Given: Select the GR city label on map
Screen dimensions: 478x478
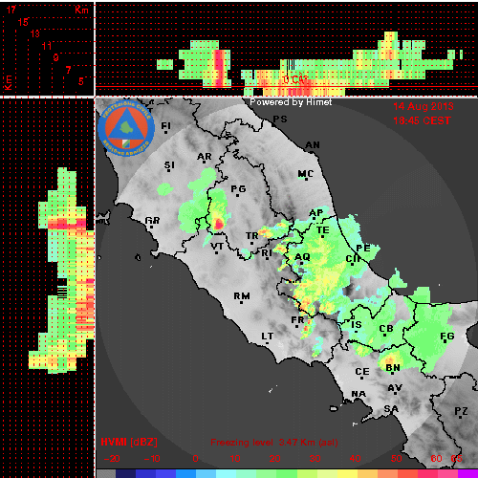Looking at the screenshot, I should pos(152,221).
